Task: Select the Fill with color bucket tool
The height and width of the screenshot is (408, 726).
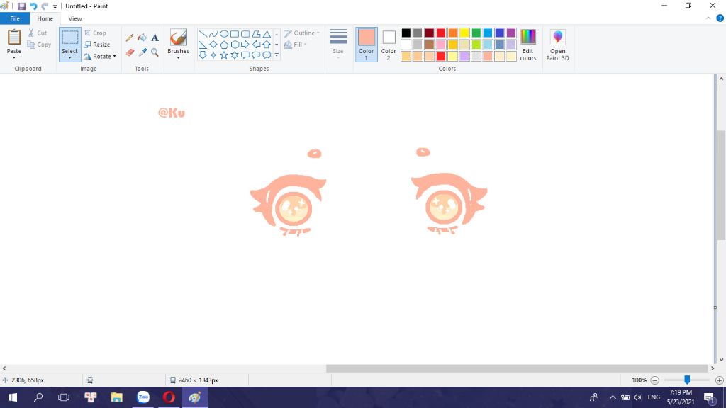Action: coord(142,38)
